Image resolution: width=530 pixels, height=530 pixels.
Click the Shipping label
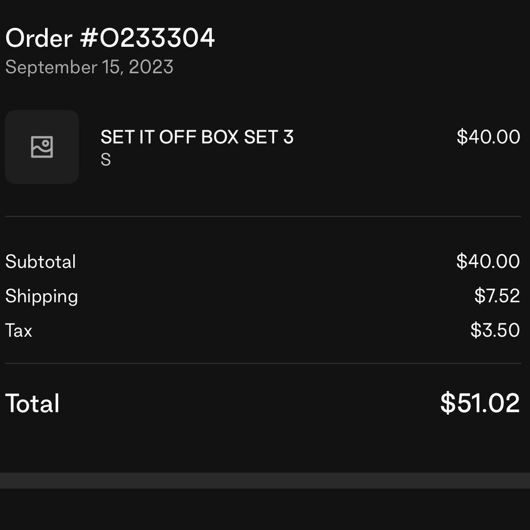point(41,296)
